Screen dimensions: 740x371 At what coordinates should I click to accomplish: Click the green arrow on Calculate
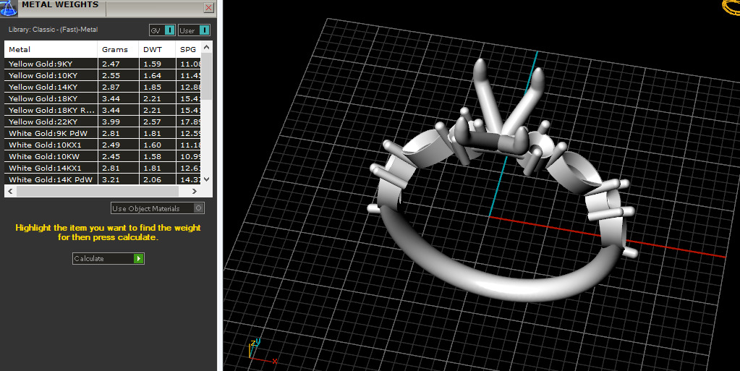[x=138, y=259]
